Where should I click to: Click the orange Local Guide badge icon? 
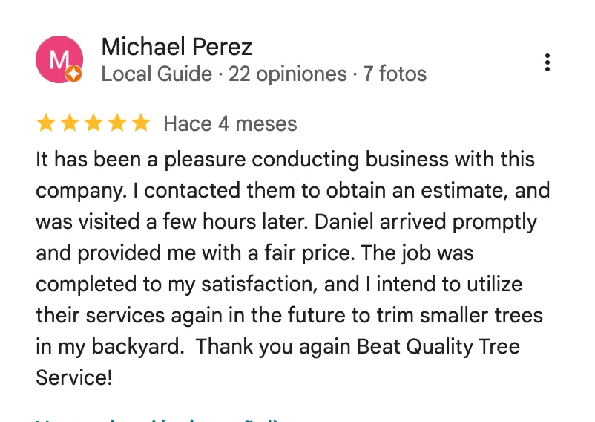point(73,74)
